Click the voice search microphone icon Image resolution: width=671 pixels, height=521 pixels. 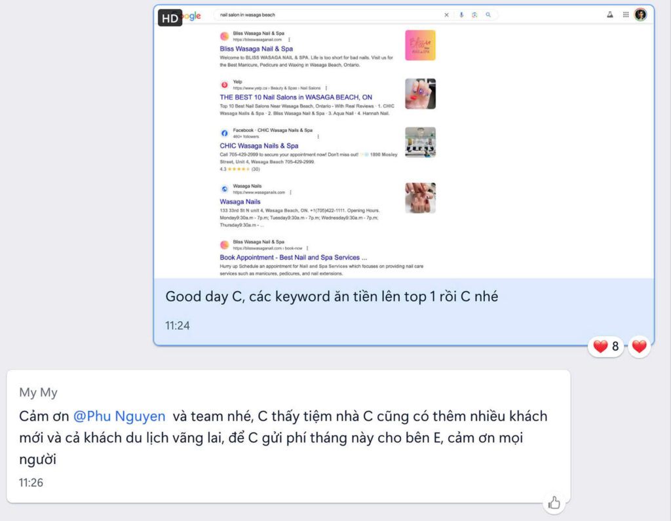point(461,14)
